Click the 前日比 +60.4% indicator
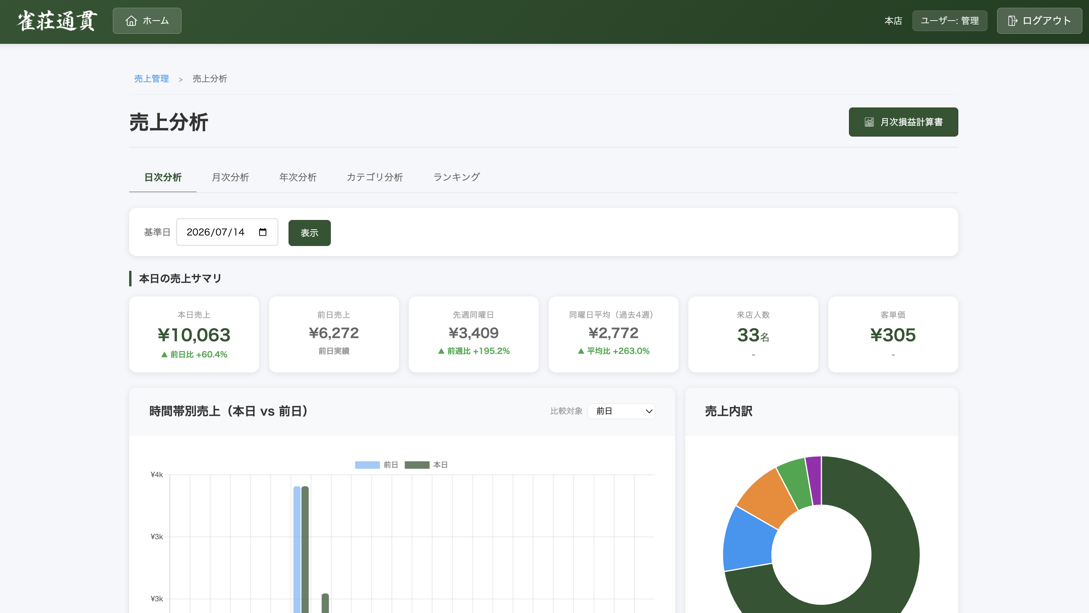Viewport: 1089px width, 613px height. [194, 355]
